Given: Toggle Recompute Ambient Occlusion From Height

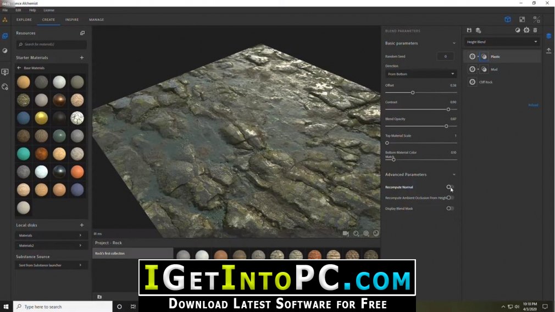Looking at the screenshot, I should (450, 198).
